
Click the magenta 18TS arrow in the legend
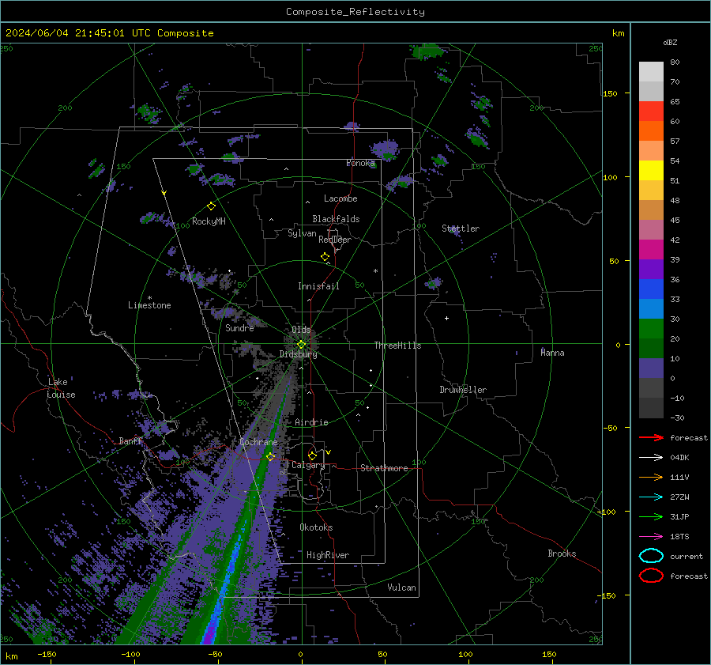[x=651, y=537]
